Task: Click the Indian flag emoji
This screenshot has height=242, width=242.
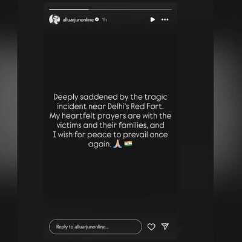Action: pos(128,143)
